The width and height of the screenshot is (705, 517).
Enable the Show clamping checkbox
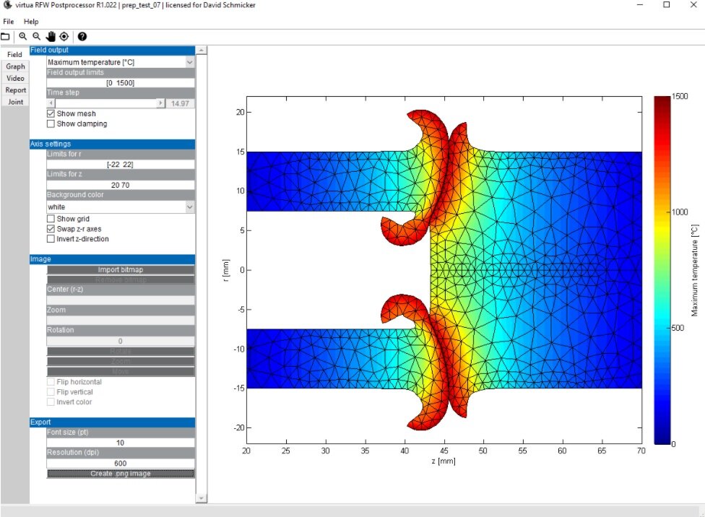click(x=51, y=123)
